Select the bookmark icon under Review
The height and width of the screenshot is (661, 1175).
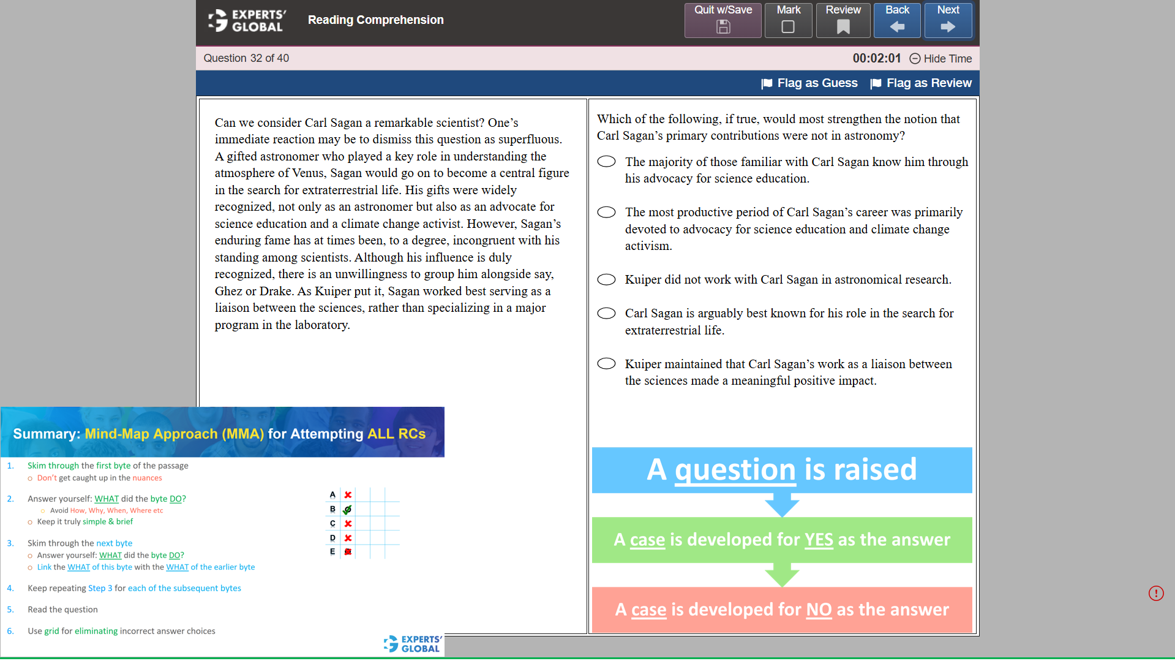tap(843, 26)
